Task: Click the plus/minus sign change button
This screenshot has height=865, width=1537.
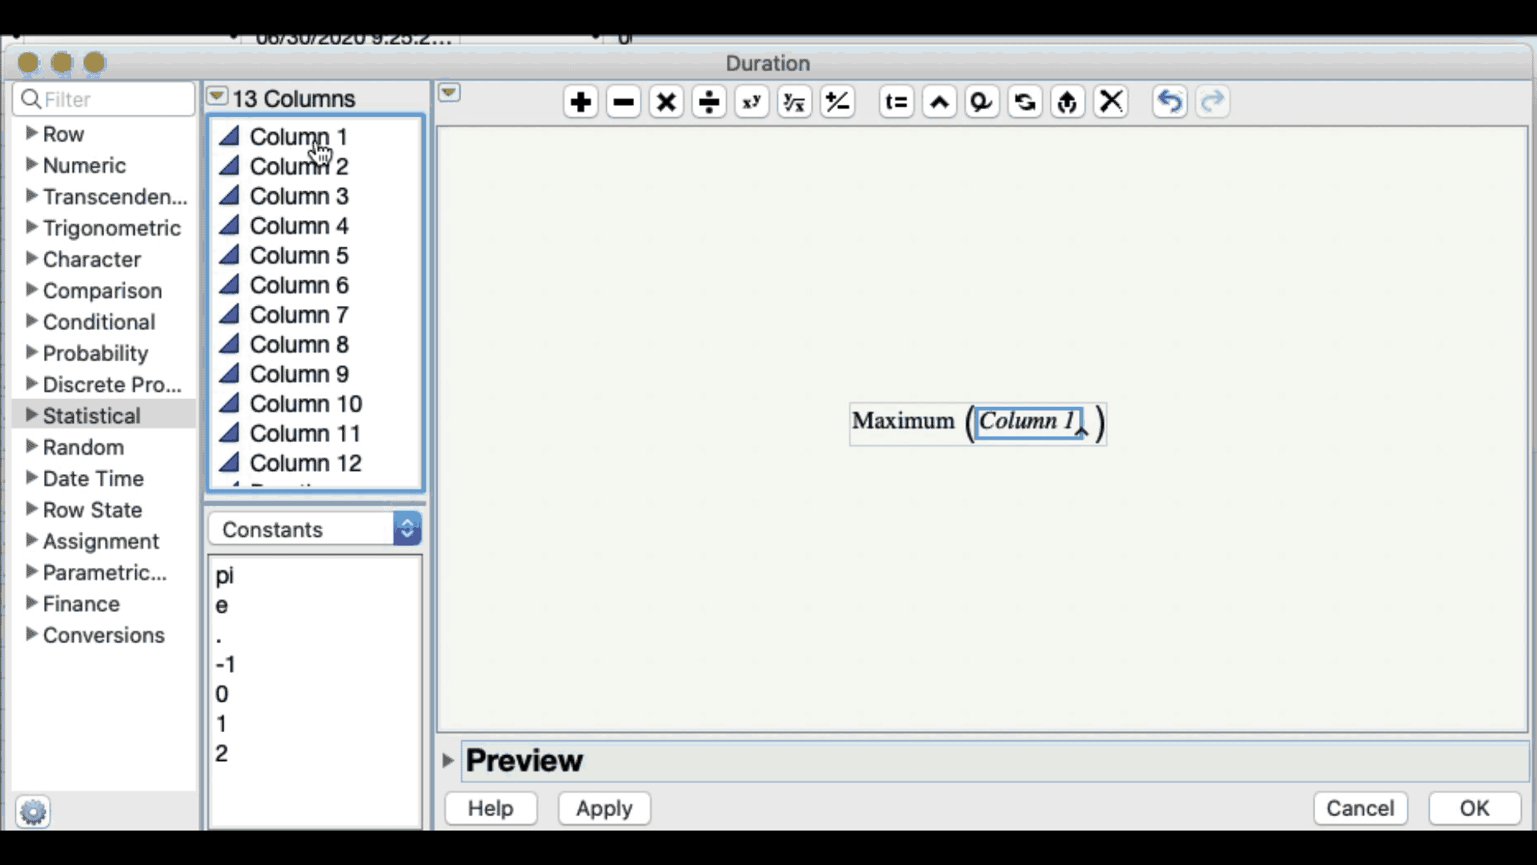Action: (x=837, y=102)
